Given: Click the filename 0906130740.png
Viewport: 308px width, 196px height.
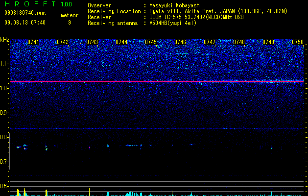Looking at the screenshot, I should pyautogui.click(x=25, y=13).
